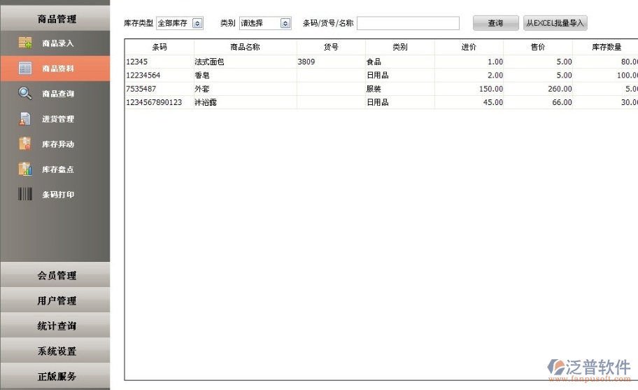Screen dimensions: 638x390
Task: Sort by the 售价 column header
Action: [x=538, y=47]
